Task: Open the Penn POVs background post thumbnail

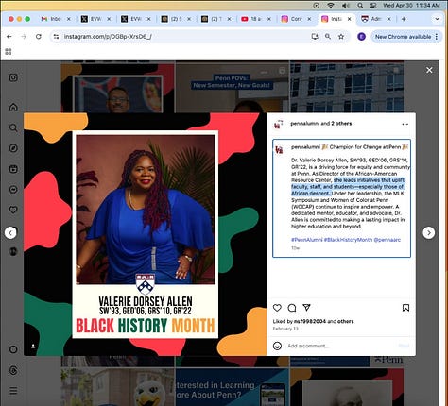Action: 233,88
